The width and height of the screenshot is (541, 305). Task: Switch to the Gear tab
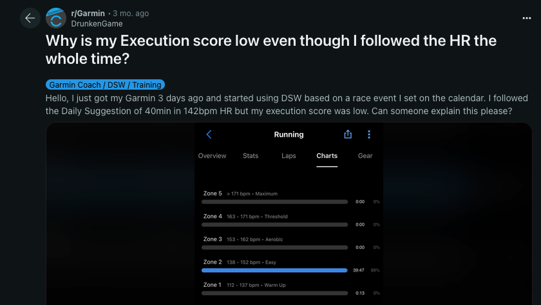(x=365, y=156)
